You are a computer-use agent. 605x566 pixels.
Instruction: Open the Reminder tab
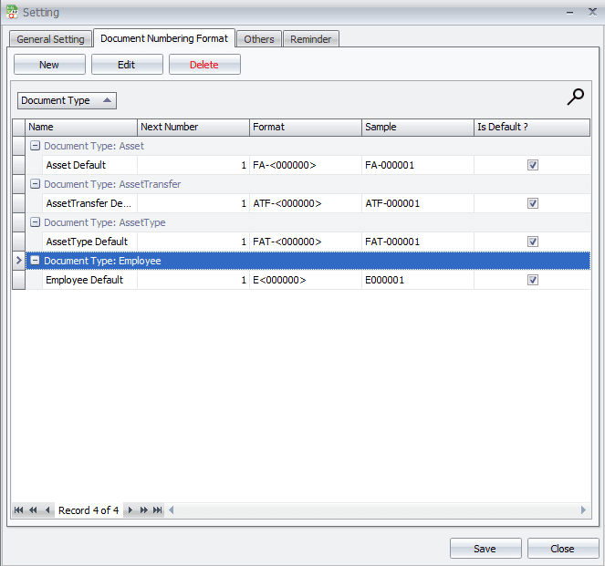(311, 39)
